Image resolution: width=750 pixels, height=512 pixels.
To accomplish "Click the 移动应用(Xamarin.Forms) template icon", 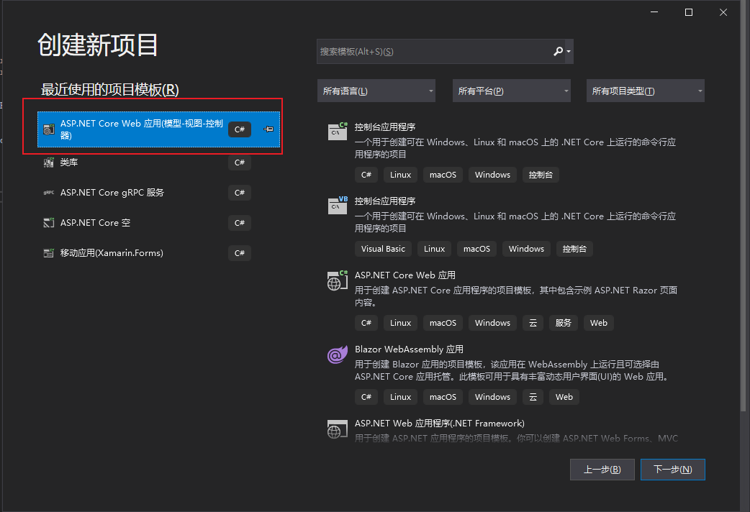I will point(48,253).
